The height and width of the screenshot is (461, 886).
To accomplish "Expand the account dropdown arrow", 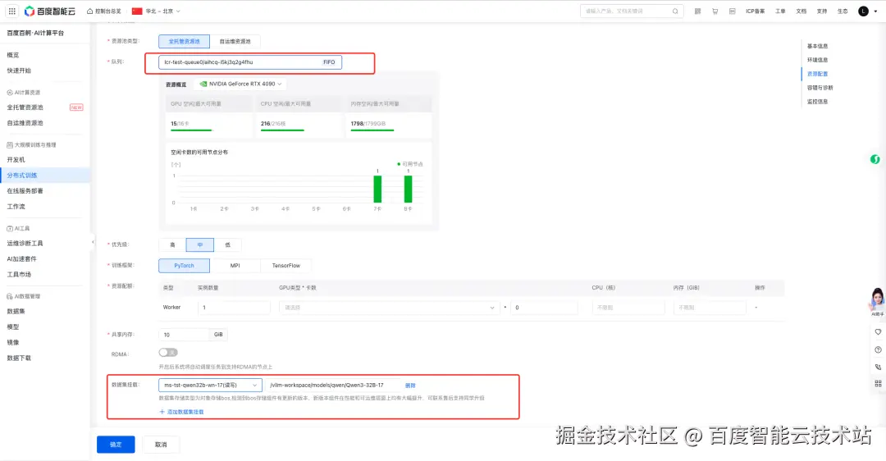I will click(876, 11).
